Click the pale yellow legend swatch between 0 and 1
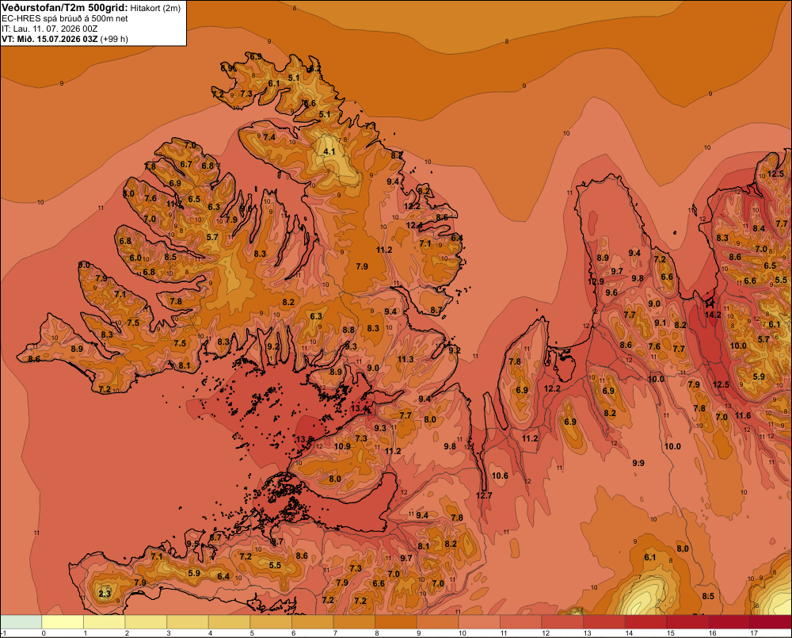 63,621
